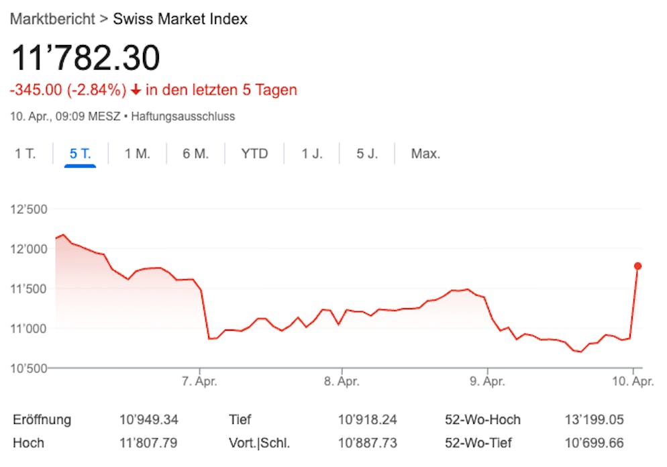667x467 pixels.
Task: Click the 8. Apr. axis label
Action: (x=342, y=382)
